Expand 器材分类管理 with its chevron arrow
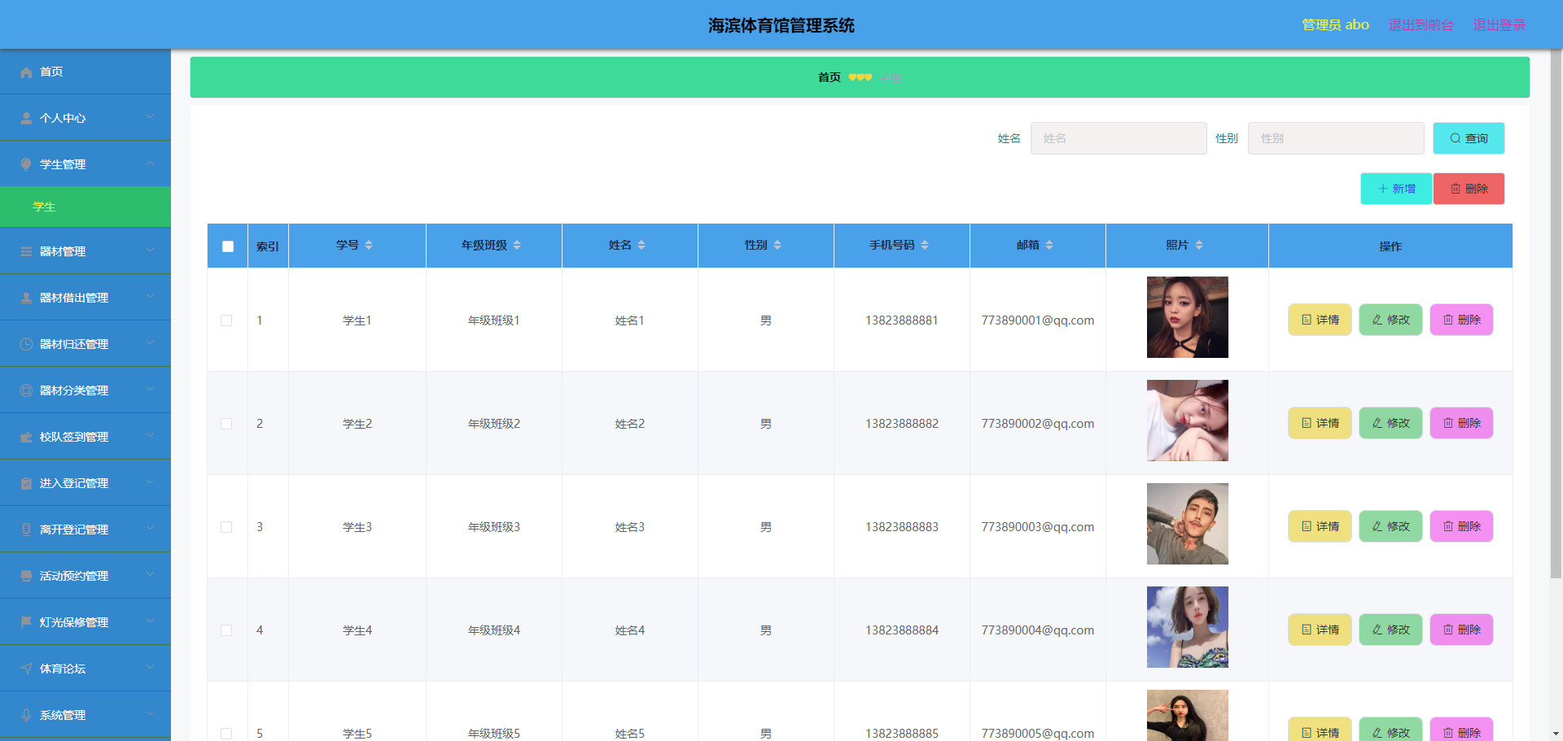The height and width of the screenshot is (741, 1563). 151,390
